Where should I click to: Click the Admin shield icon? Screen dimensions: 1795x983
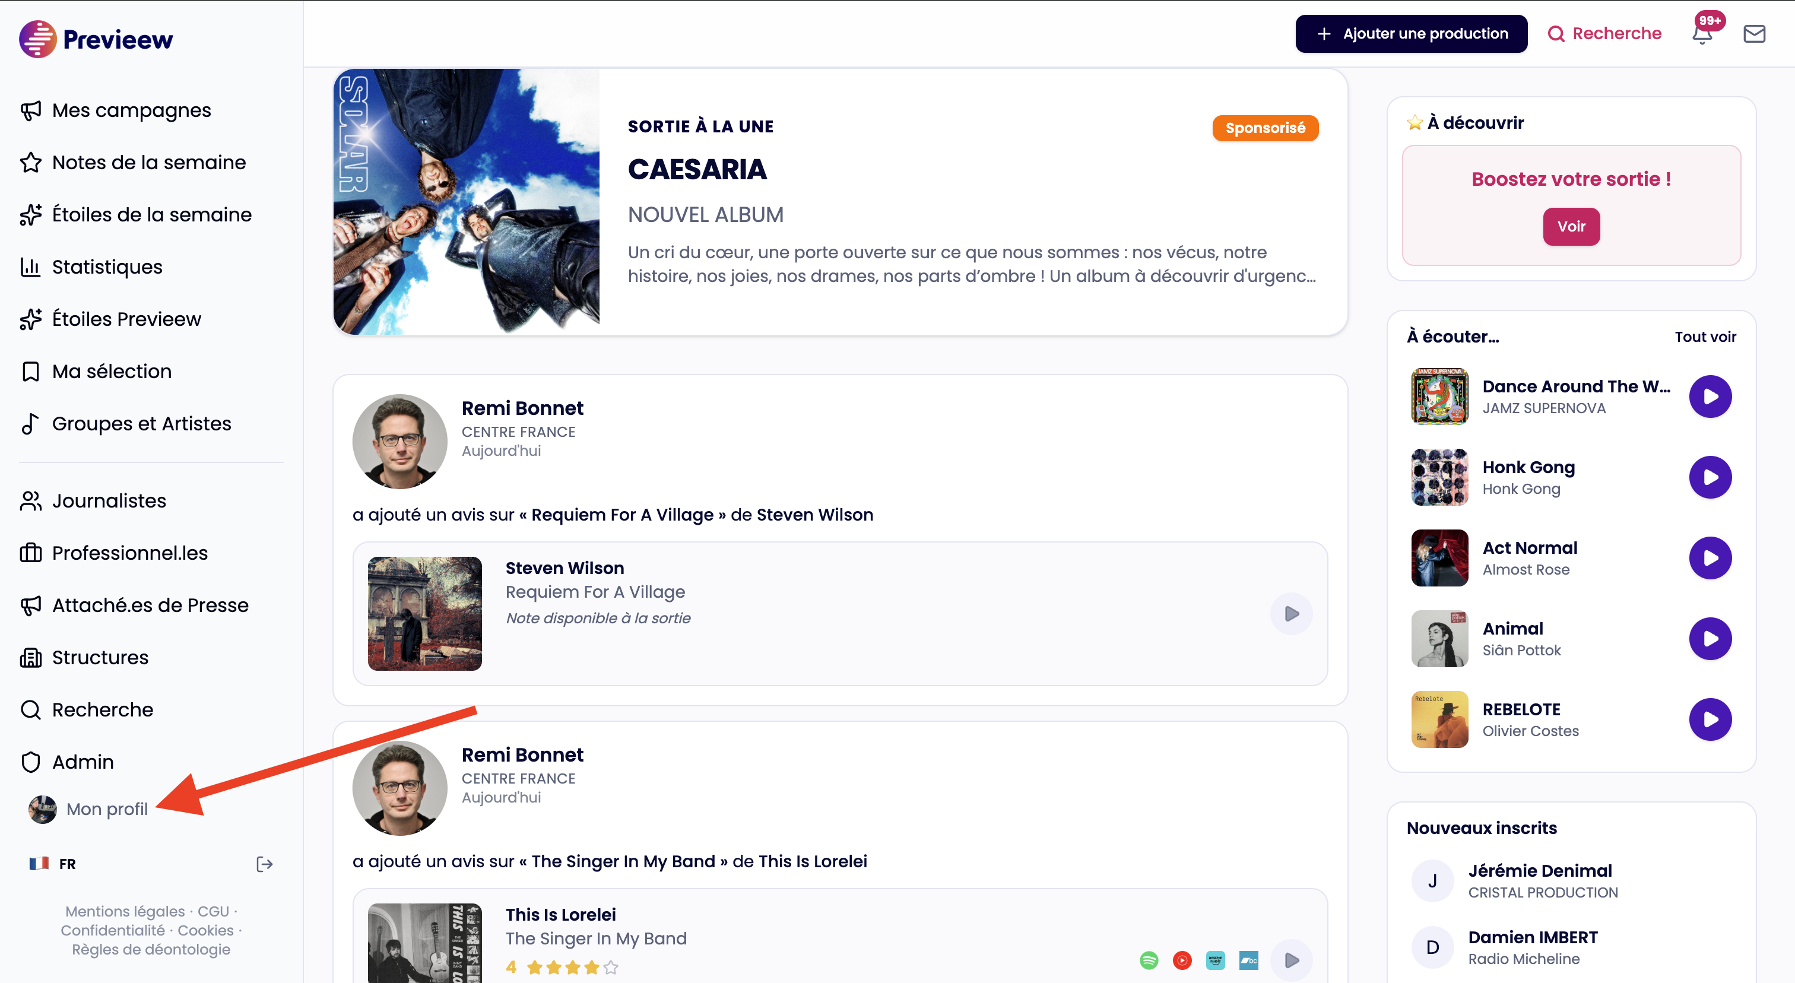click(x=30, y=762)
